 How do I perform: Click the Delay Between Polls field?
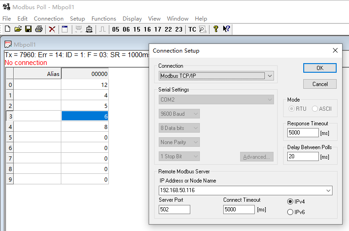point(303,156)
